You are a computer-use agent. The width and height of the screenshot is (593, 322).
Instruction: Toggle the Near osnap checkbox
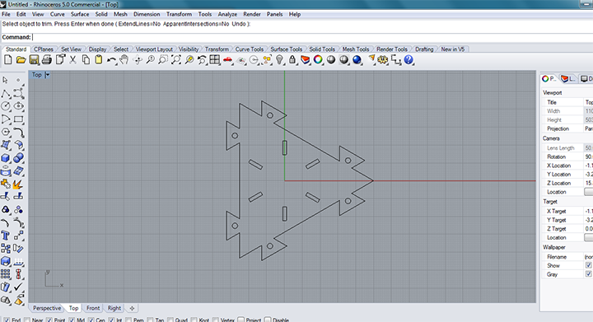point(27,320)
